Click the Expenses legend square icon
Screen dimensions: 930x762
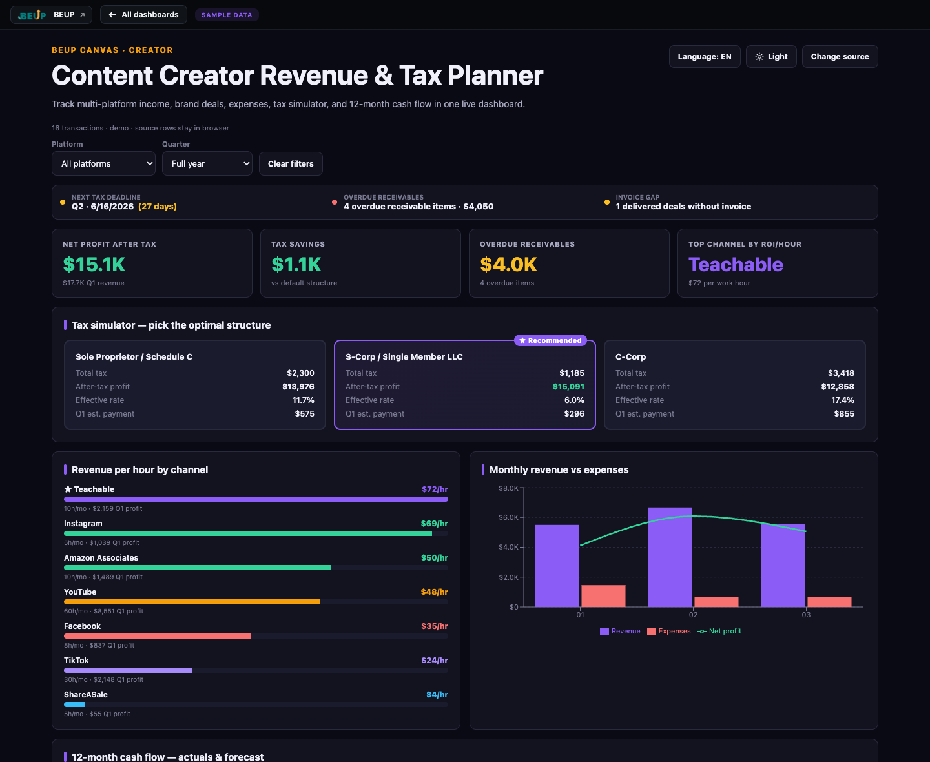pyautogui.click(x=652, y=632)
